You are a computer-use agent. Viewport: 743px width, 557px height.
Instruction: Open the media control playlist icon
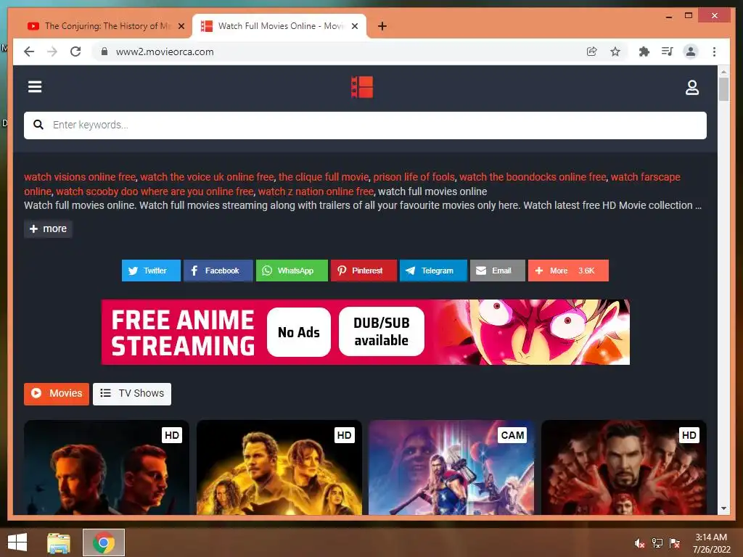tap(668, 51)
